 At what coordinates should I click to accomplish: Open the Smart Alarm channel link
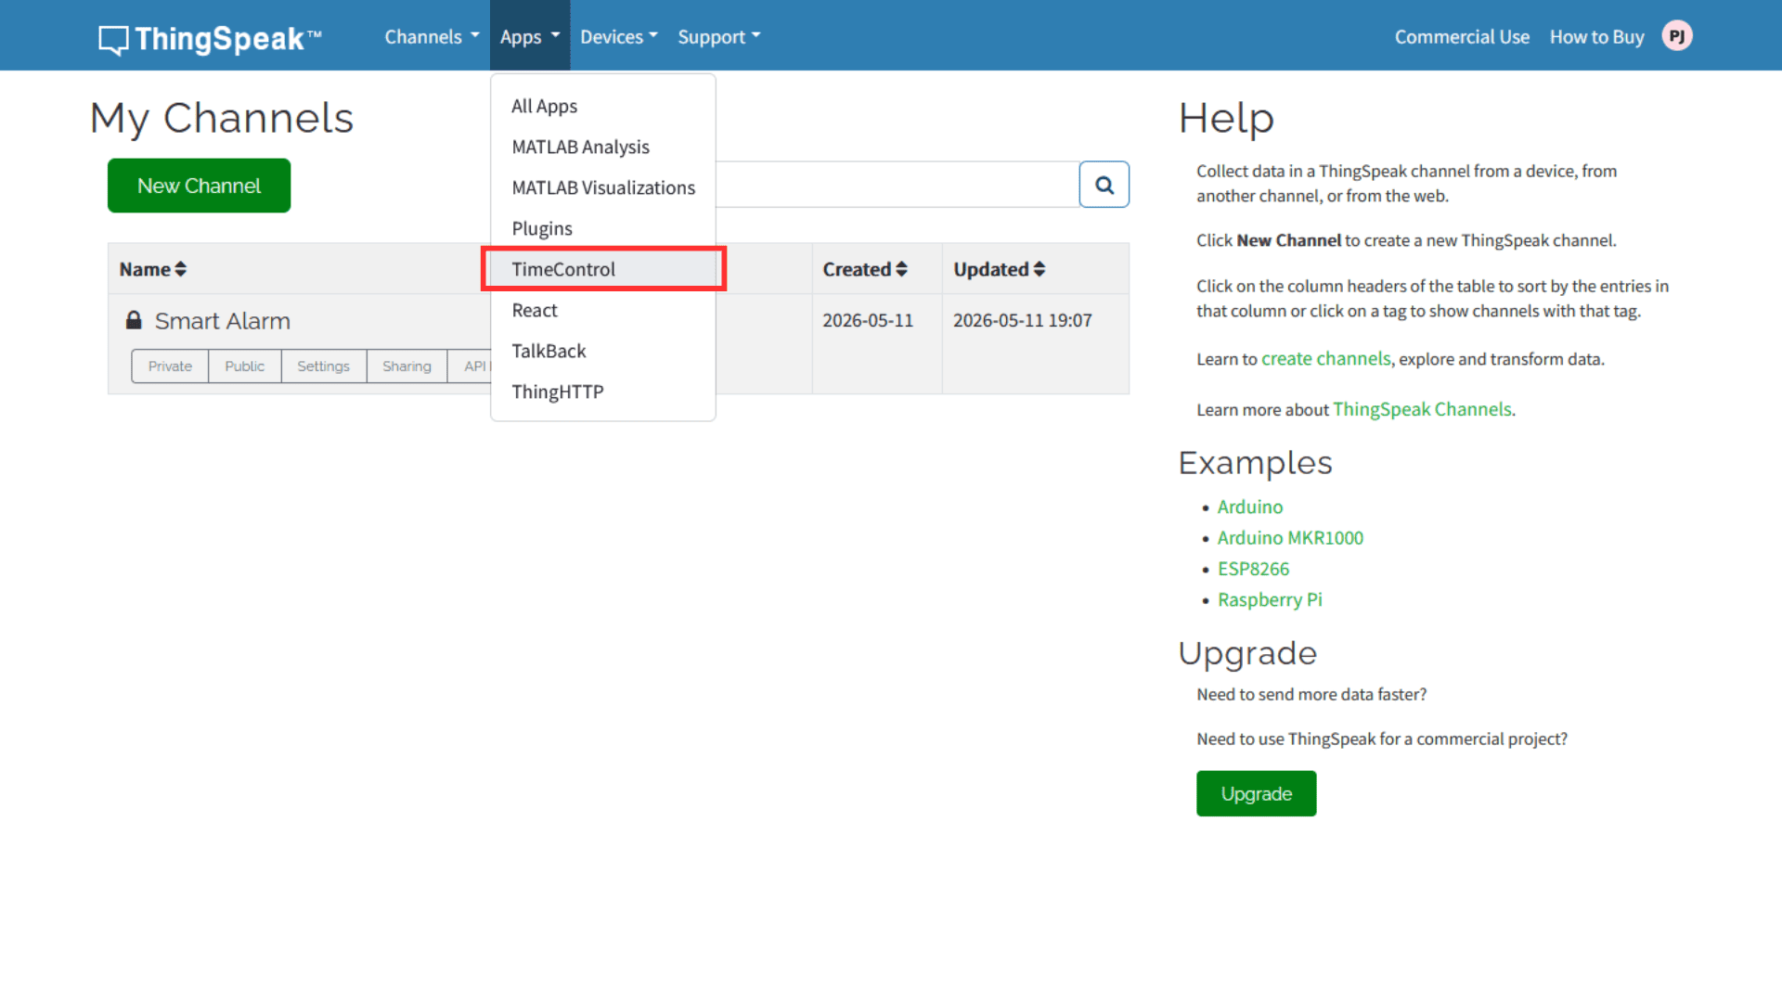(223, 321)
